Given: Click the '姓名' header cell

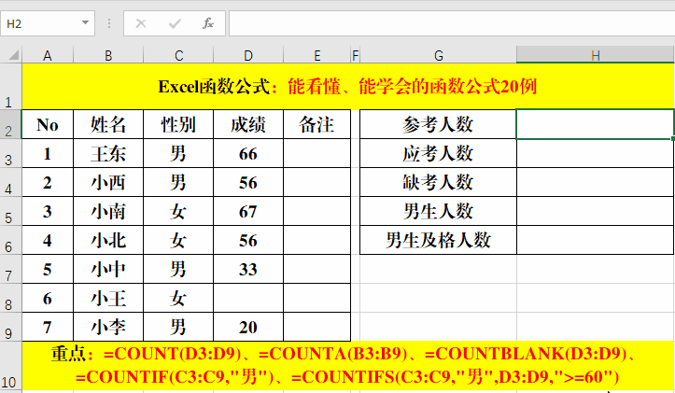Looking at the screenshot, I should [x=108, y=124].
